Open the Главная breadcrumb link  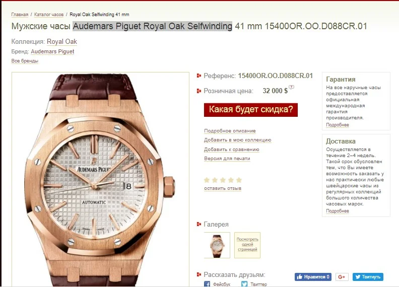pyautogui.click(x=20, y=15)
